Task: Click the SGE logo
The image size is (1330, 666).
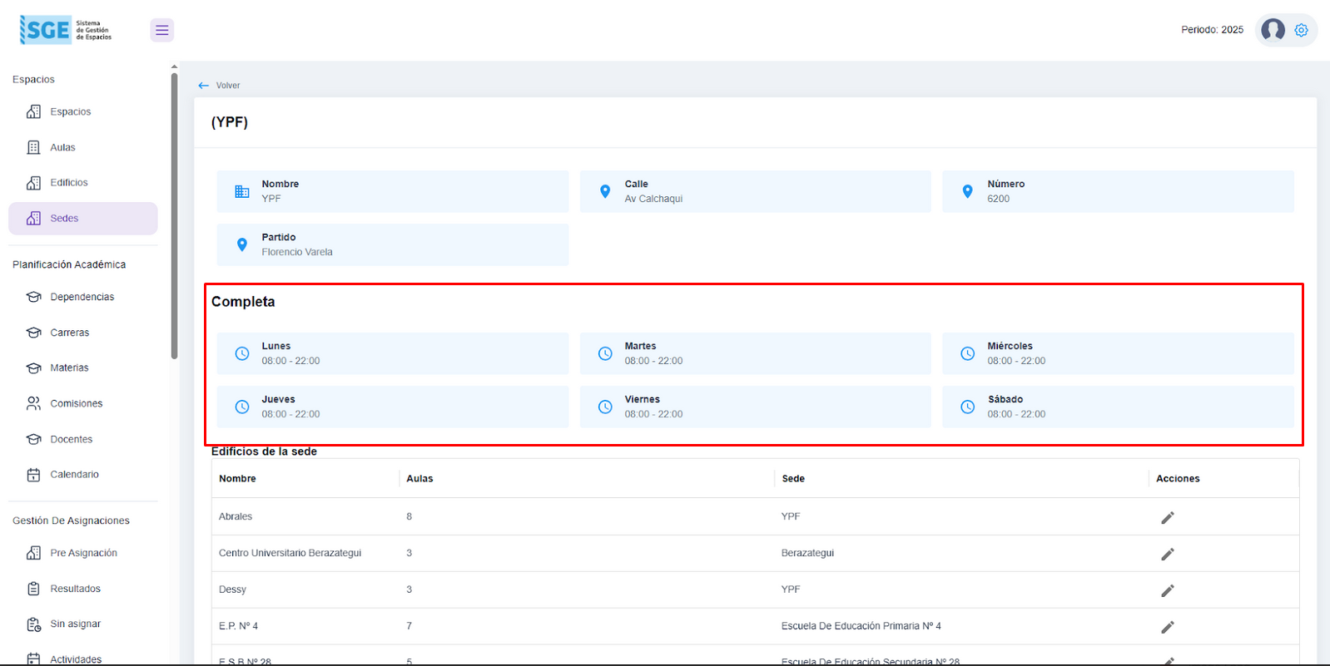Action: (x=66, y=30)
